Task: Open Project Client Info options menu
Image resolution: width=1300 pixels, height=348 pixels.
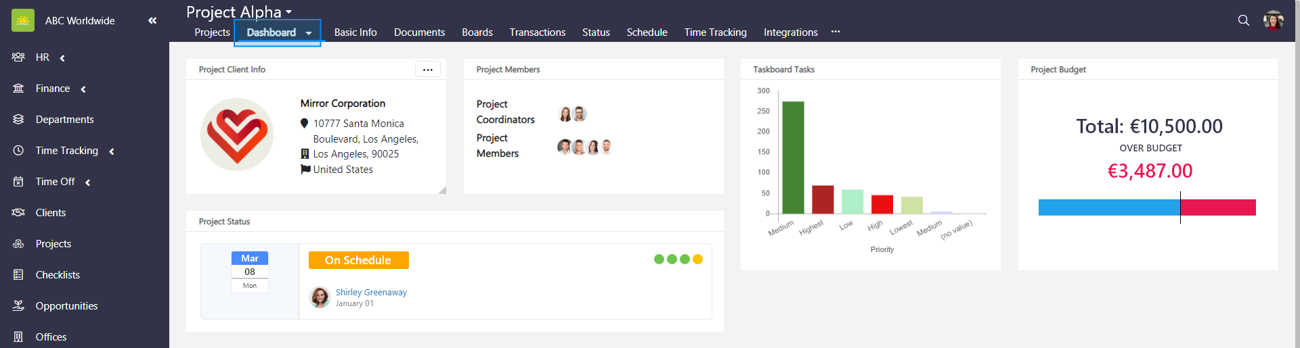Action: (427, 70)
